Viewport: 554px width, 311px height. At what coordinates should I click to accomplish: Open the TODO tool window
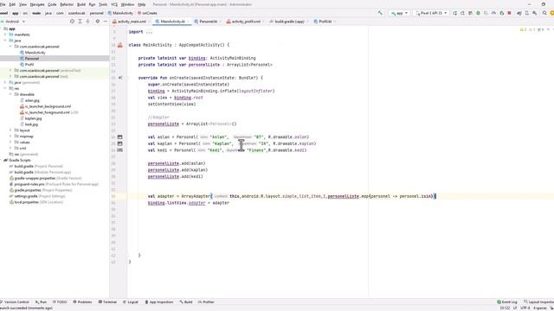pyautogui.click(x=60, y=301)
